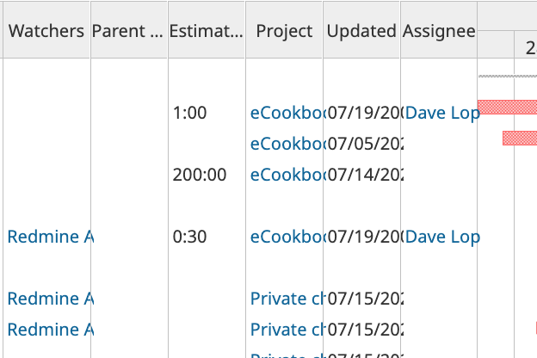Click the shorter red Gantt bar

click(x=520, y=138)
